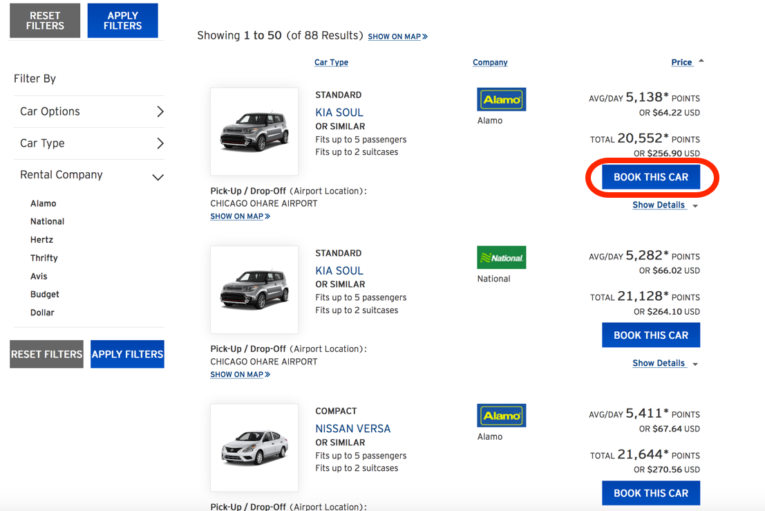The image size is (765, 511).
Task: Click the Kia Soul title for National
Action: [339, 271]
